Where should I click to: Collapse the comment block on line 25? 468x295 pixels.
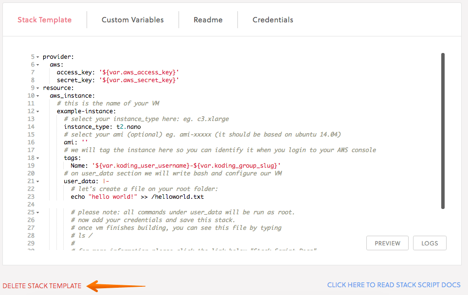37,212
